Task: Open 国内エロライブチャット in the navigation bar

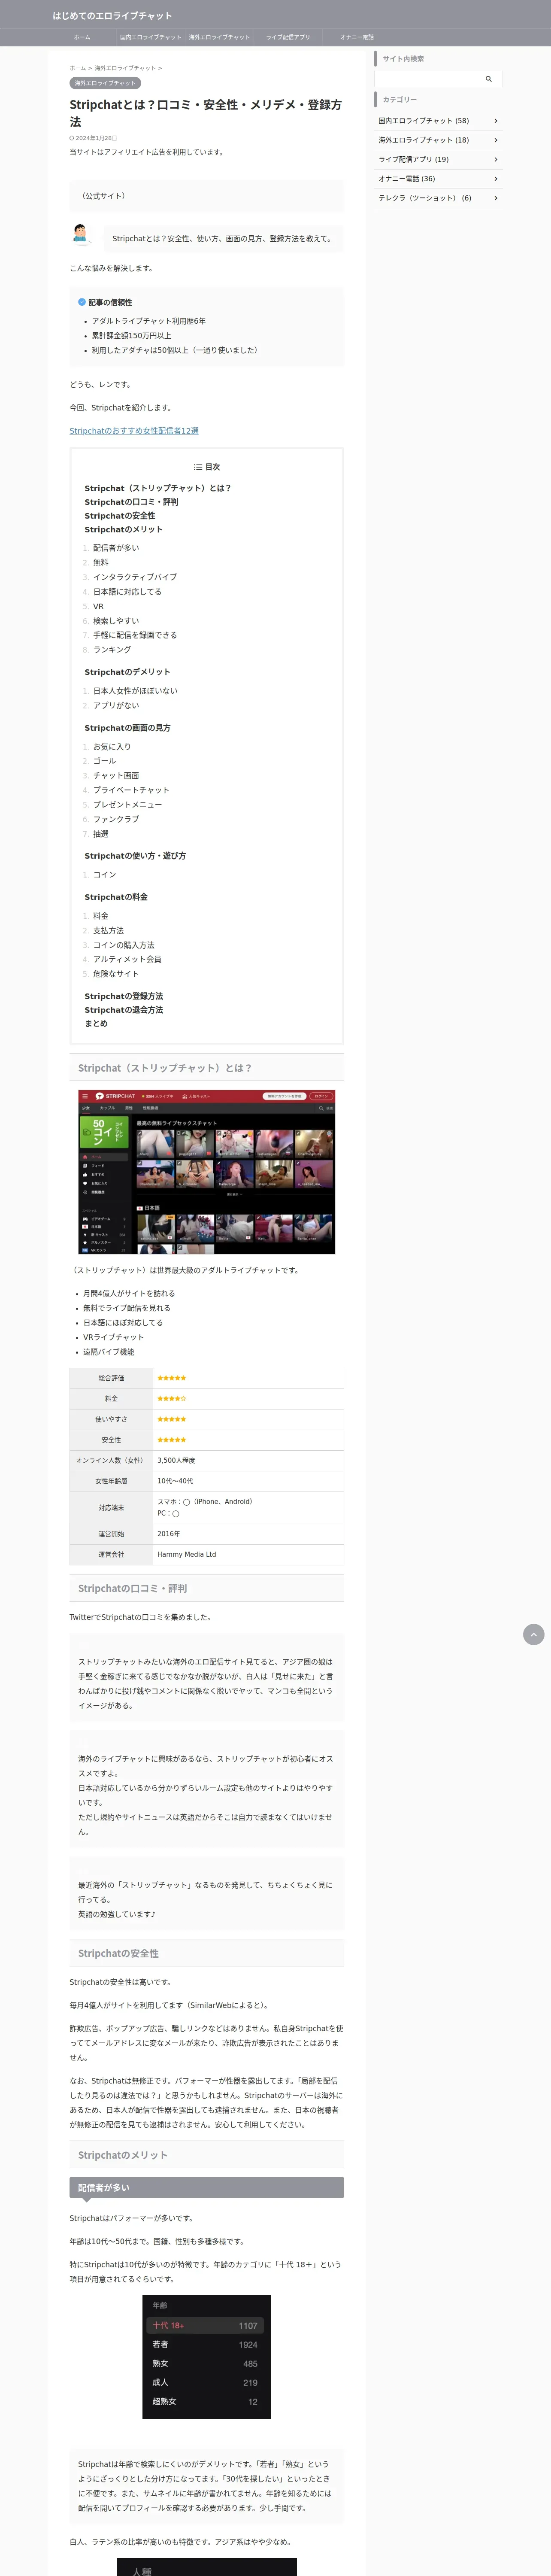Action: tap(150, 37)
